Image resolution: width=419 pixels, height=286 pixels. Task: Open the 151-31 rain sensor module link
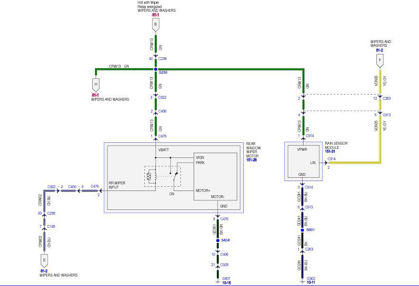(330, 152)
